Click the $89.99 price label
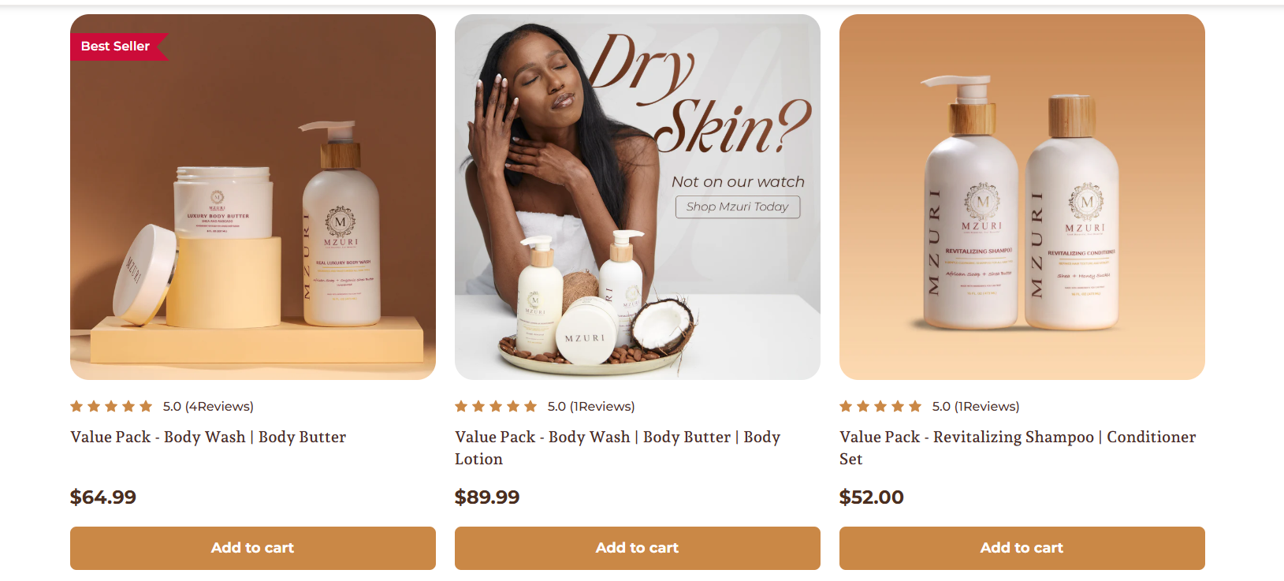Screen dimensions: 1284x581 pos(487,497)
